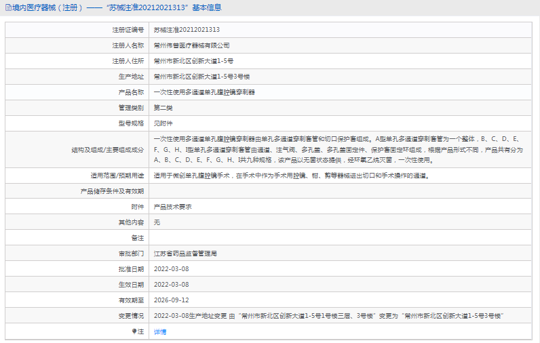Click the 第二类 management category value
This screenshot has height=343, width=540.
[163, 108]
